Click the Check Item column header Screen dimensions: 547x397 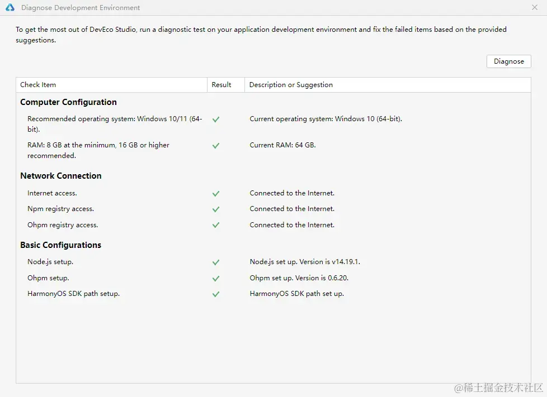coord(38,85)
